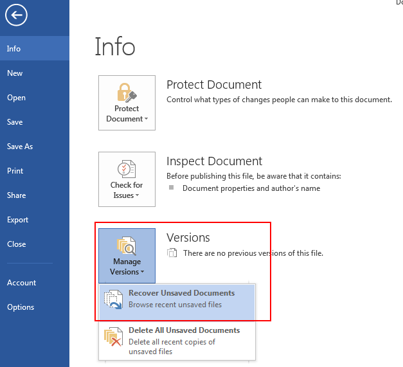Open the New page in sidebar
The height and width of the screenshot is (367, 403).
point(35,73)
